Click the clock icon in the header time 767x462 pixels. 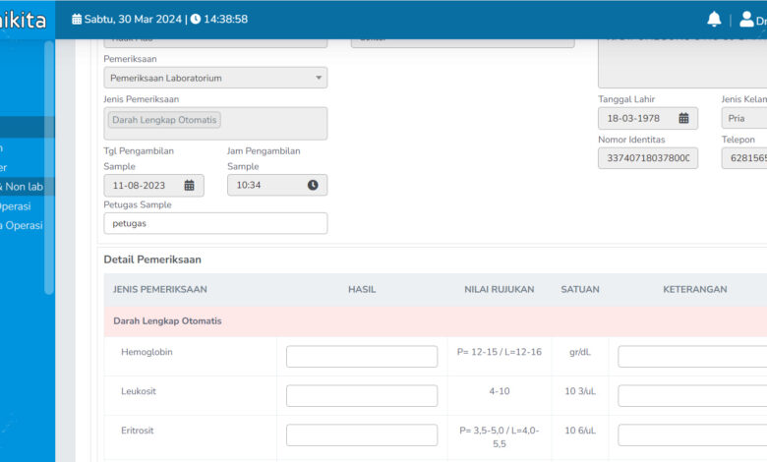click(x=195, y=19)
